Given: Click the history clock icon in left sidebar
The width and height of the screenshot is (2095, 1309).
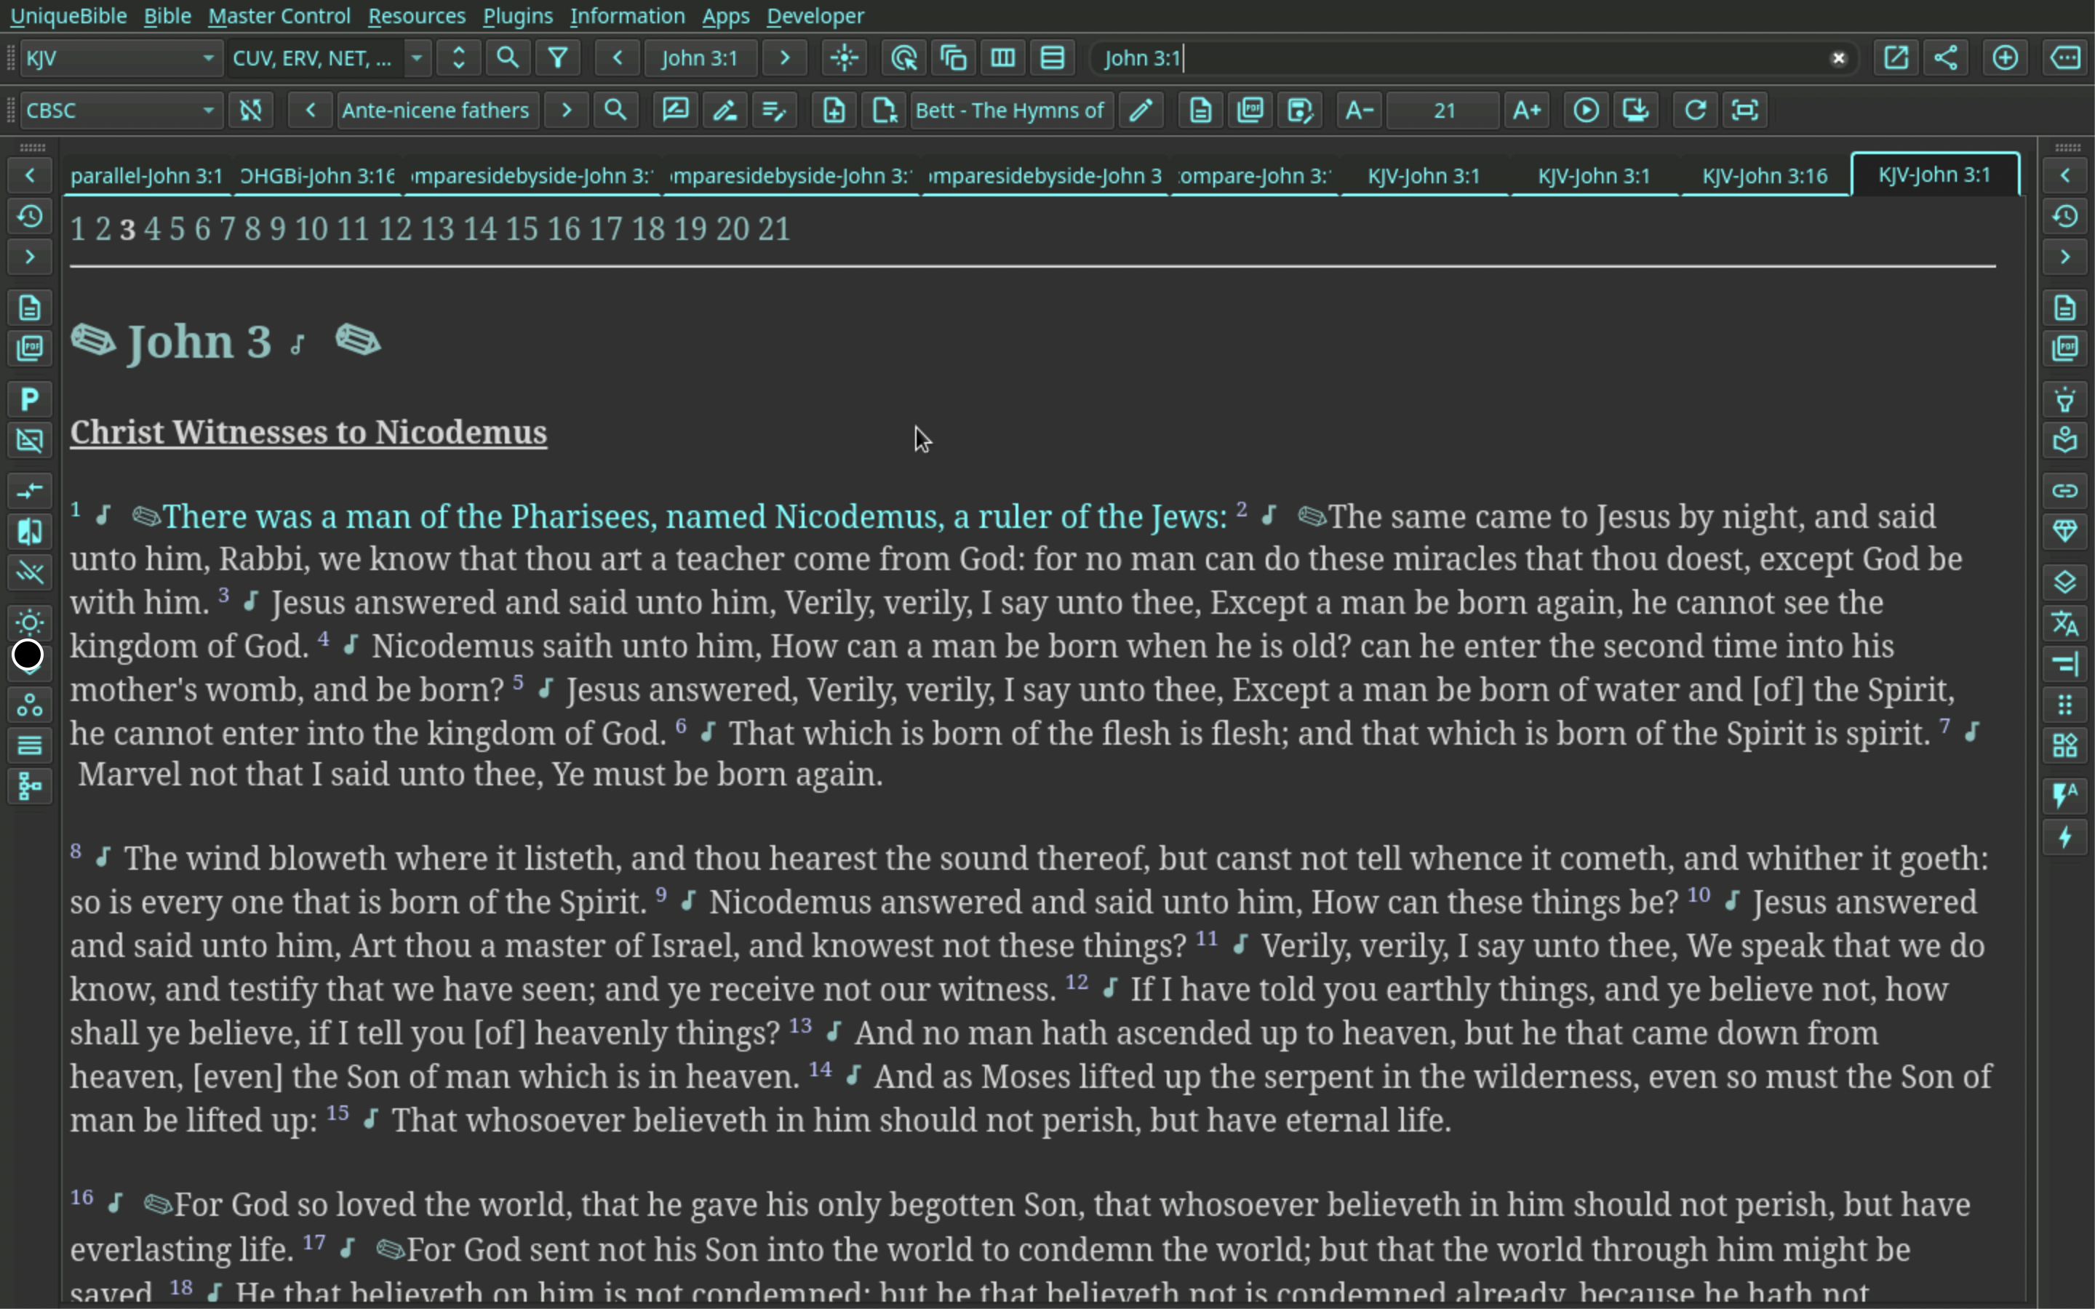Looking at the screenshot, I should click(29, 217).
